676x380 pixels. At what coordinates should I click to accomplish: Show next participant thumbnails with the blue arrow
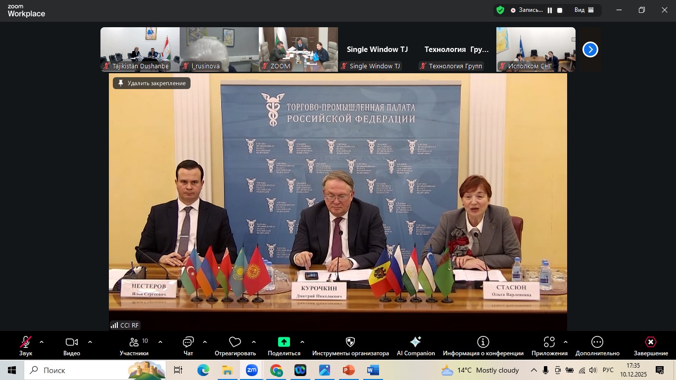point(590,49)
